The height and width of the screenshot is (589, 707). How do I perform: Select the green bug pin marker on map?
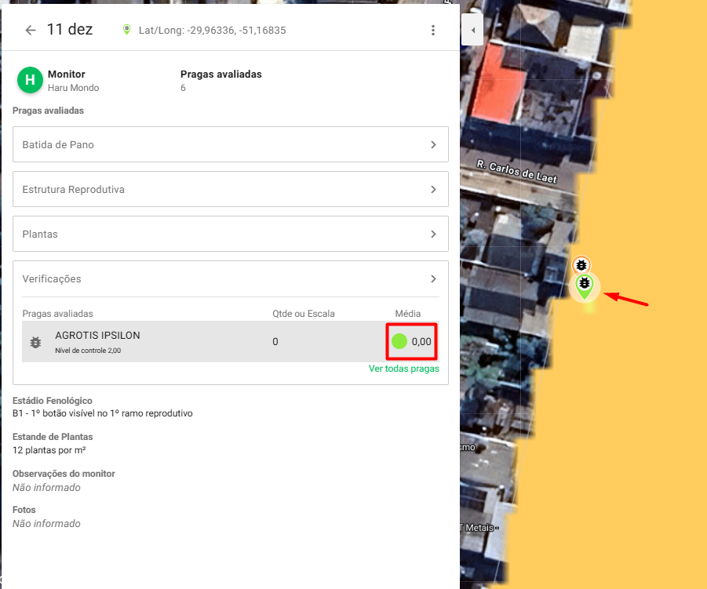pos(584,285)
